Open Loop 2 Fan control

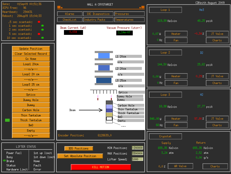(176, 83)
